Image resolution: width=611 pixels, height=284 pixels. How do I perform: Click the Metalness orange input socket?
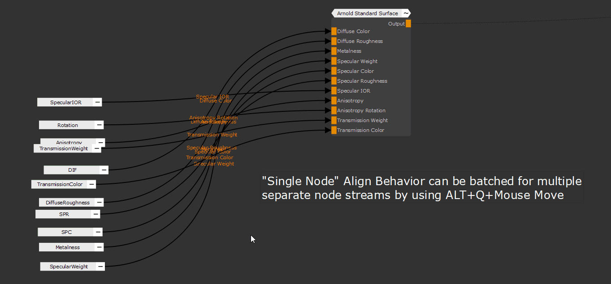[334, 51]
